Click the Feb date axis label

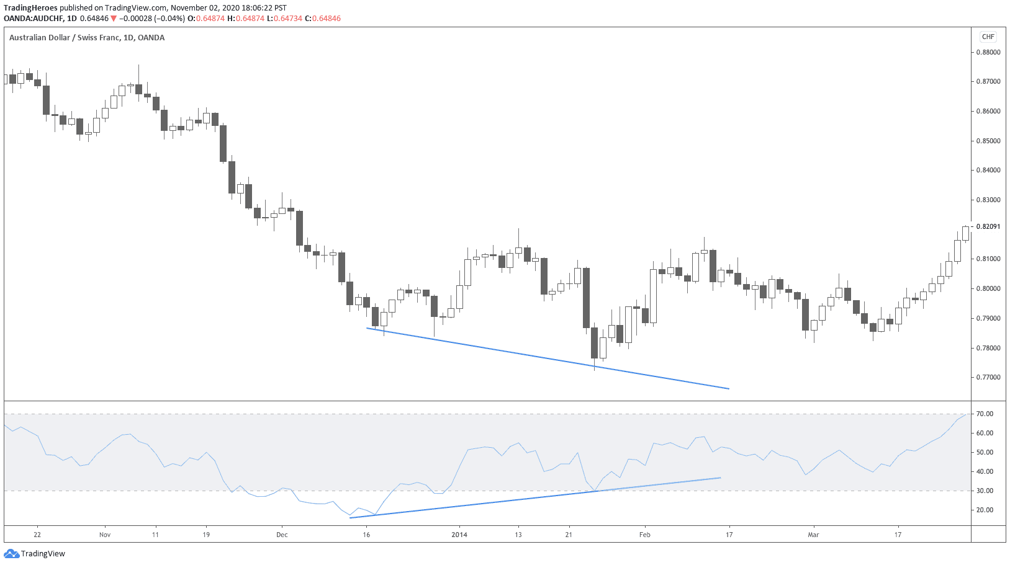point(645,535)
